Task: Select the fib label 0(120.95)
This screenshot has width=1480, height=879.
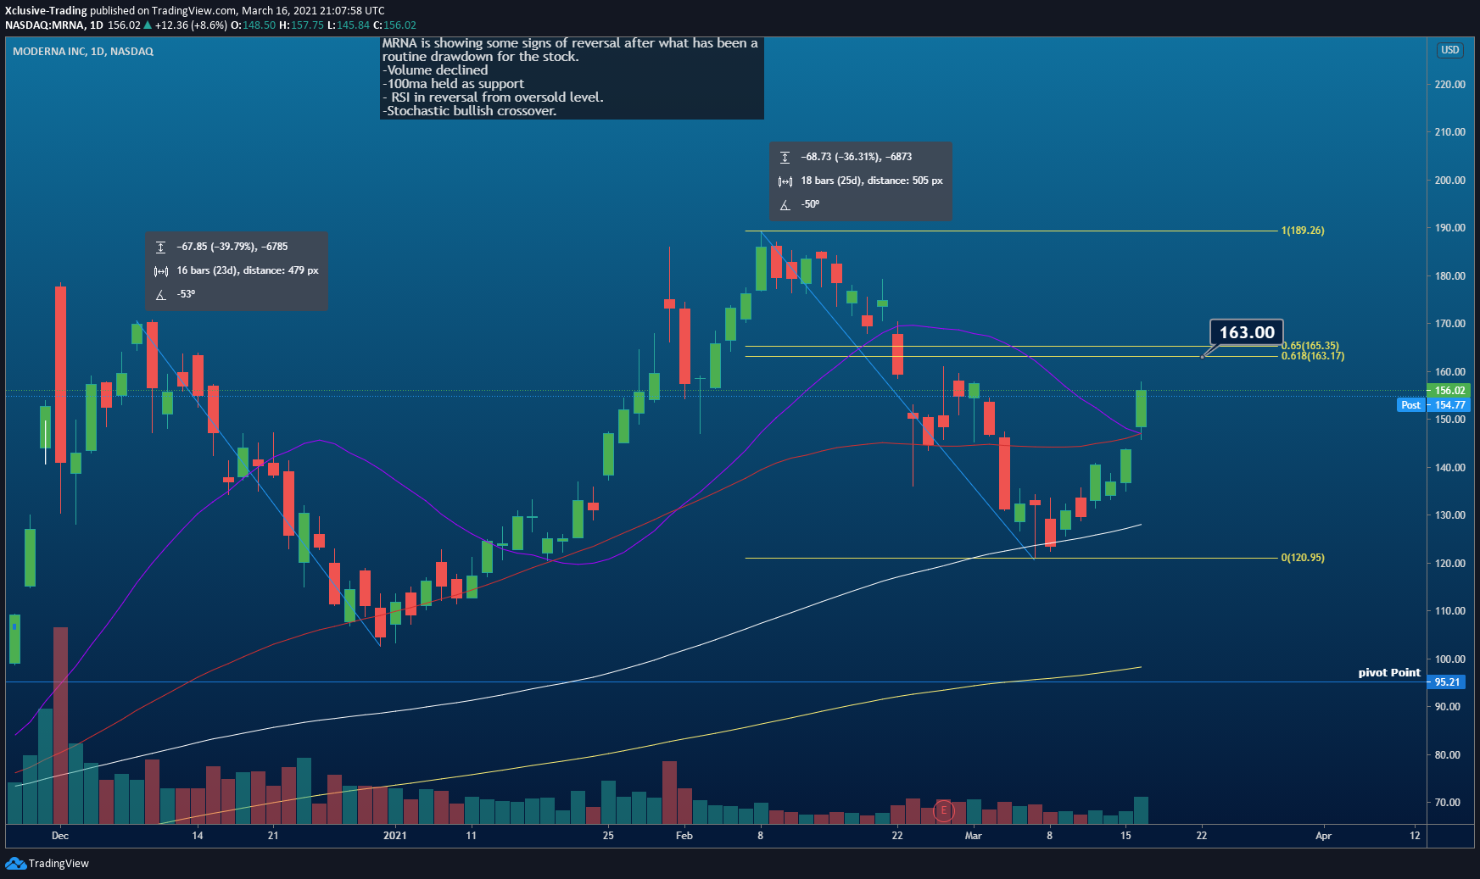Action: tap(1303, 558)
